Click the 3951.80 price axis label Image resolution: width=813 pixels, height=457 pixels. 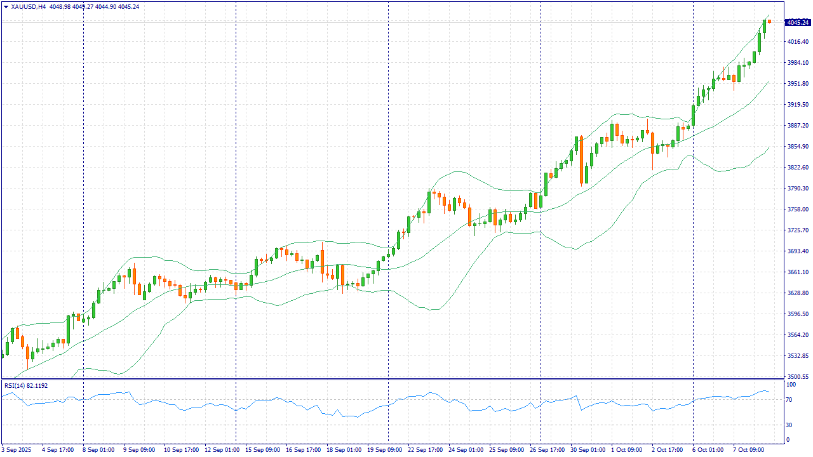pos(796,84)
